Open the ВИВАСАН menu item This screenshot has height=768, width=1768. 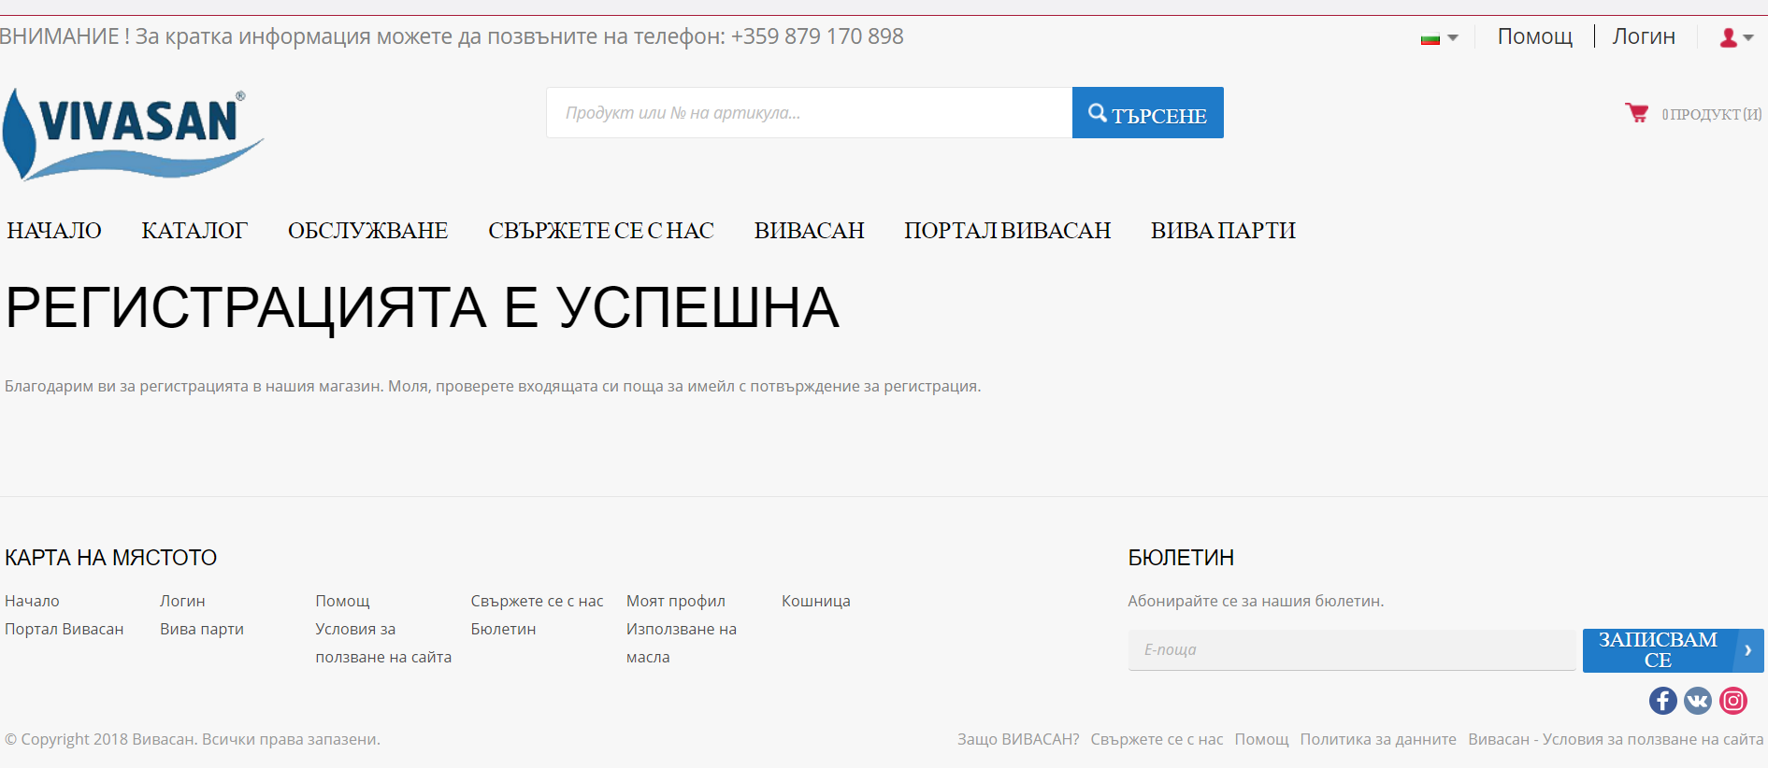[809, 231]
